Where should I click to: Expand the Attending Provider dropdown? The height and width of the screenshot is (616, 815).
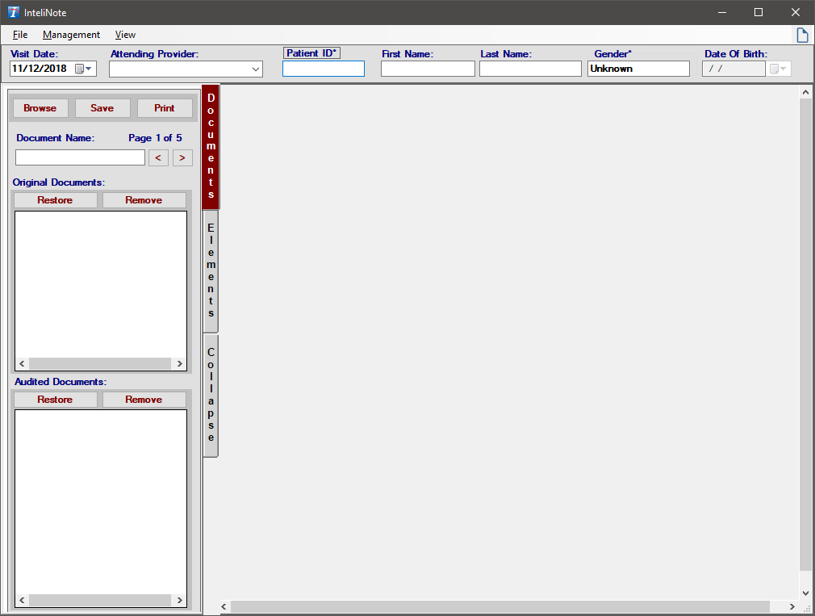255,69
